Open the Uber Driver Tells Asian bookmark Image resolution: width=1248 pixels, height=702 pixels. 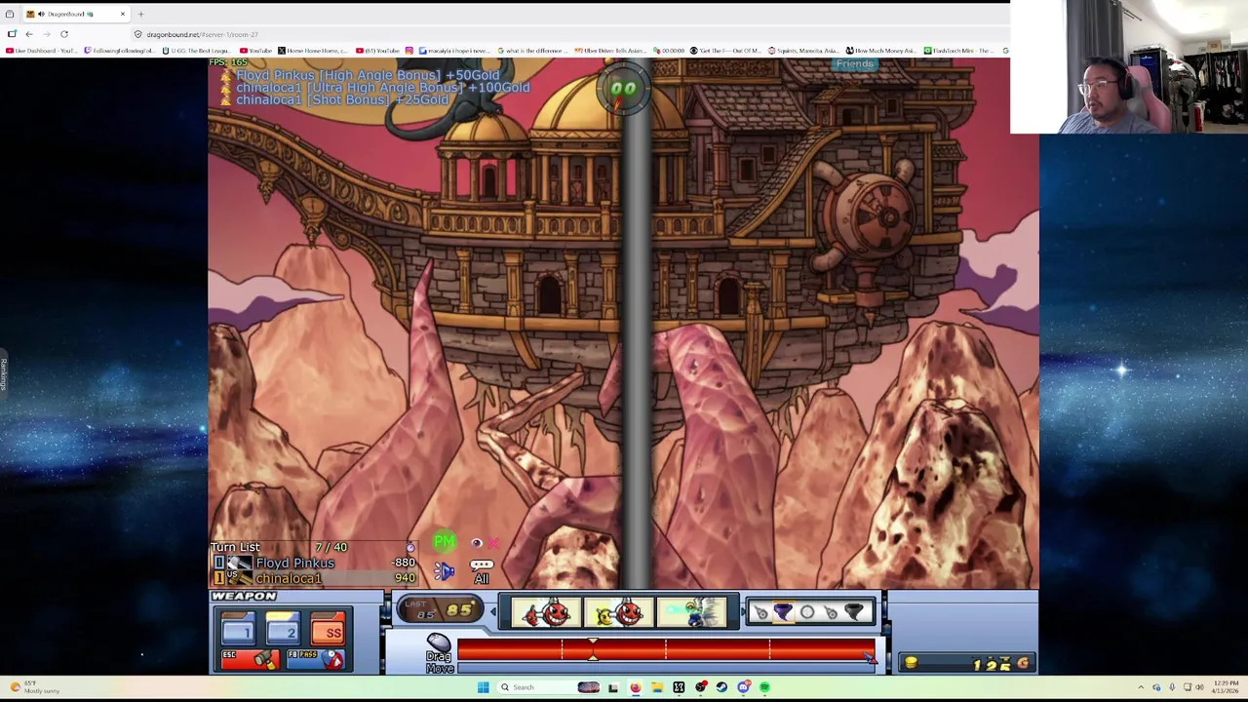(609, 51)
